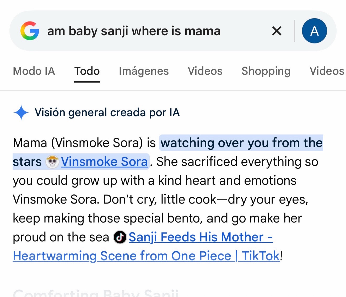Open the Shopping tab
346x297 pixels.
(x=266, y=71)
